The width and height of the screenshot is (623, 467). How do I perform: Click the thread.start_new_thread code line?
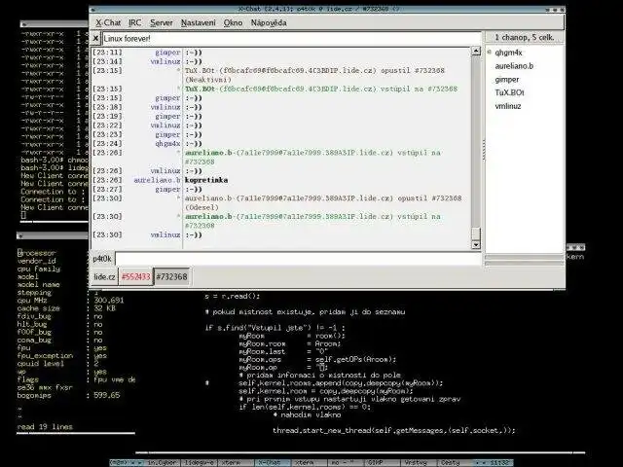[393, 430]
